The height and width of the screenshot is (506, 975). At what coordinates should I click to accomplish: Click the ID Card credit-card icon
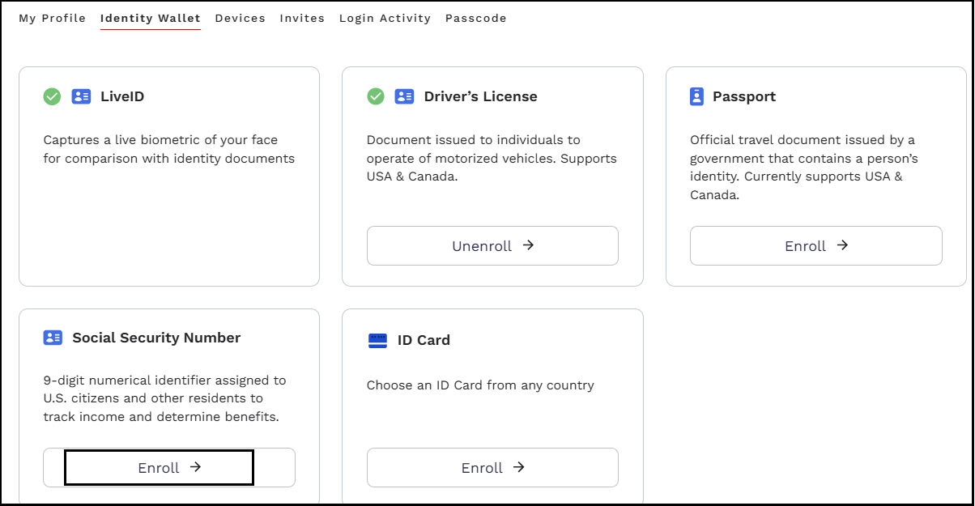tap(377, 341)
